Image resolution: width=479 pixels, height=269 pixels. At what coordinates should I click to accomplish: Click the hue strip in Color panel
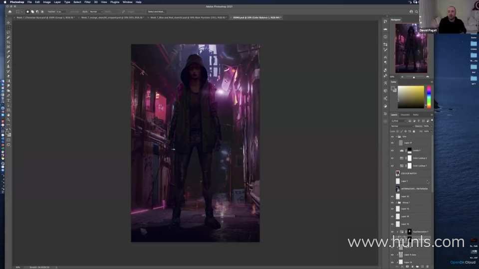coord(429,97)
